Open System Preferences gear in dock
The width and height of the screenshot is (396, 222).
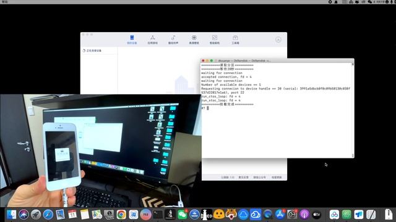pyautogui.click(x=292, y=215)
